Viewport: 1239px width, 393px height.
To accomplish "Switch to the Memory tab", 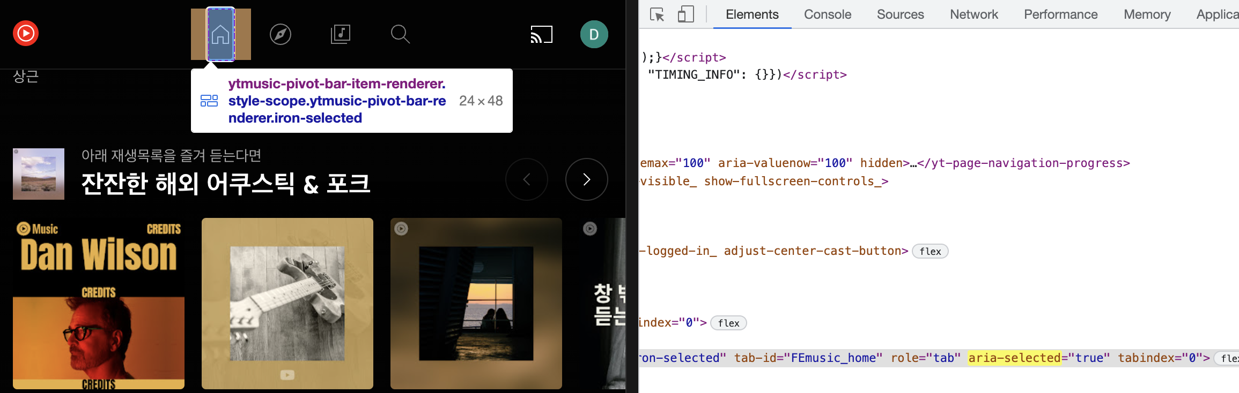I will point(1147,14).
